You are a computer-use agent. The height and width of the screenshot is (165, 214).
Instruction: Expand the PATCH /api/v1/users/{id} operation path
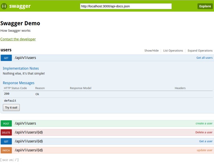pyautogui.click(x=29, y=150)
